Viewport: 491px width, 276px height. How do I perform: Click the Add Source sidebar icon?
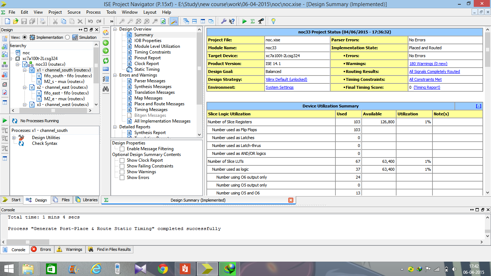pos(5,47)
